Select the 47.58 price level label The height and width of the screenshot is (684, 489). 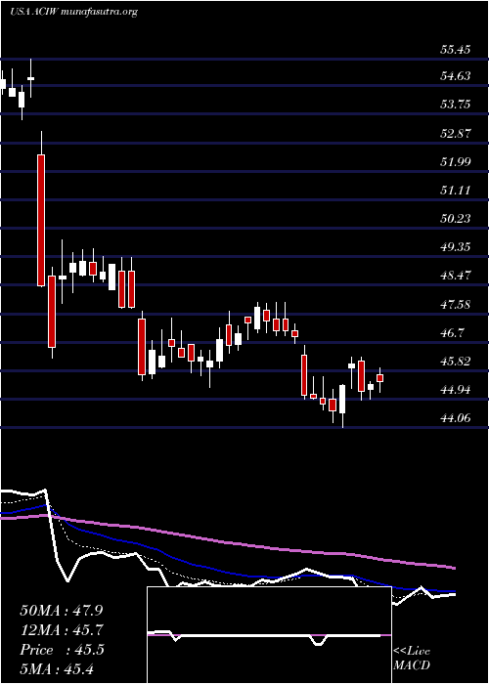pyautogui.click(x=456, y=304)
